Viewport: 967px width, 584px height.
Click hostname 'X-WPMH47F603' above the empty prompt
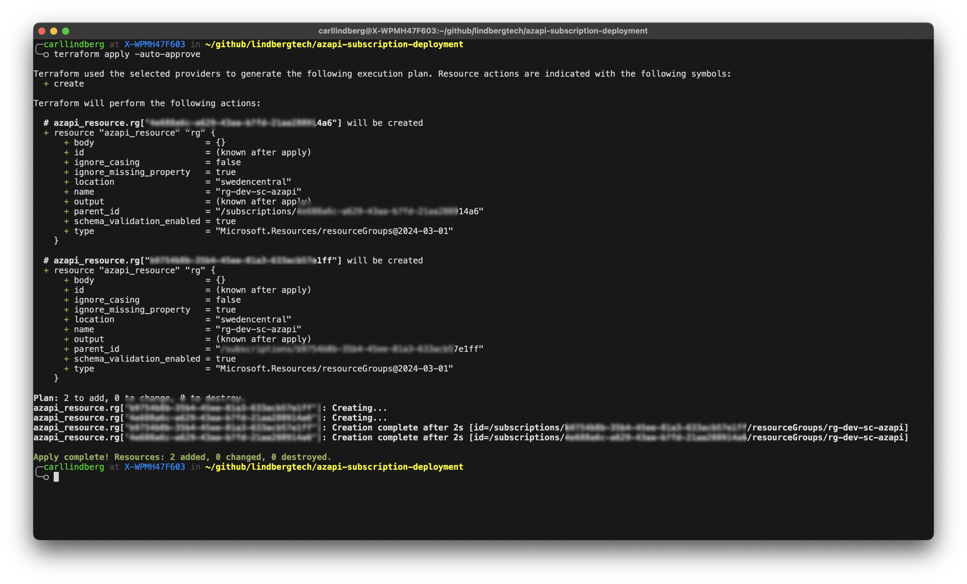tap(154, 467)
